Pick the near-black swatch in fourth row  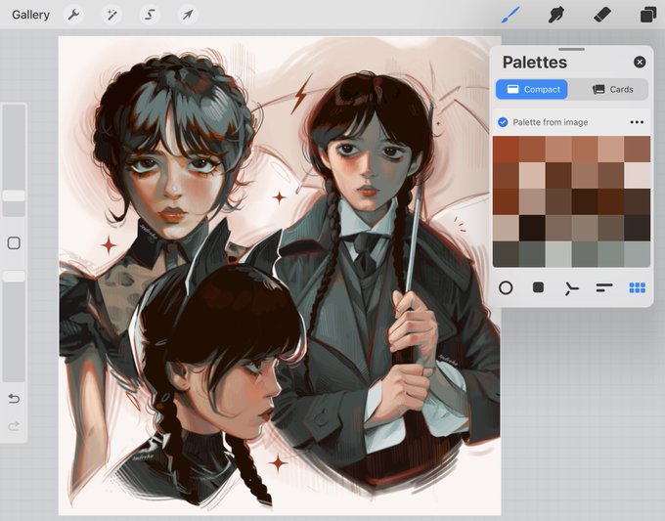(x=532, y=228)
